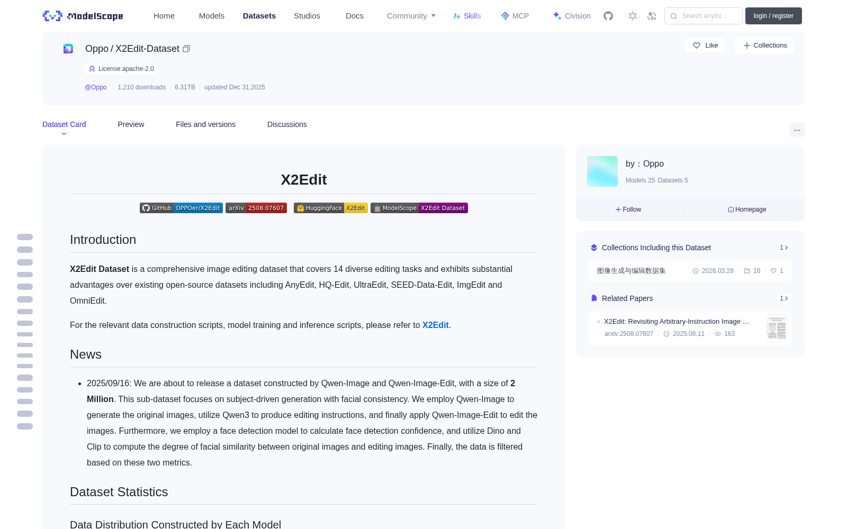
Task: Expand the Community dropdown menu
Action: 411,16
